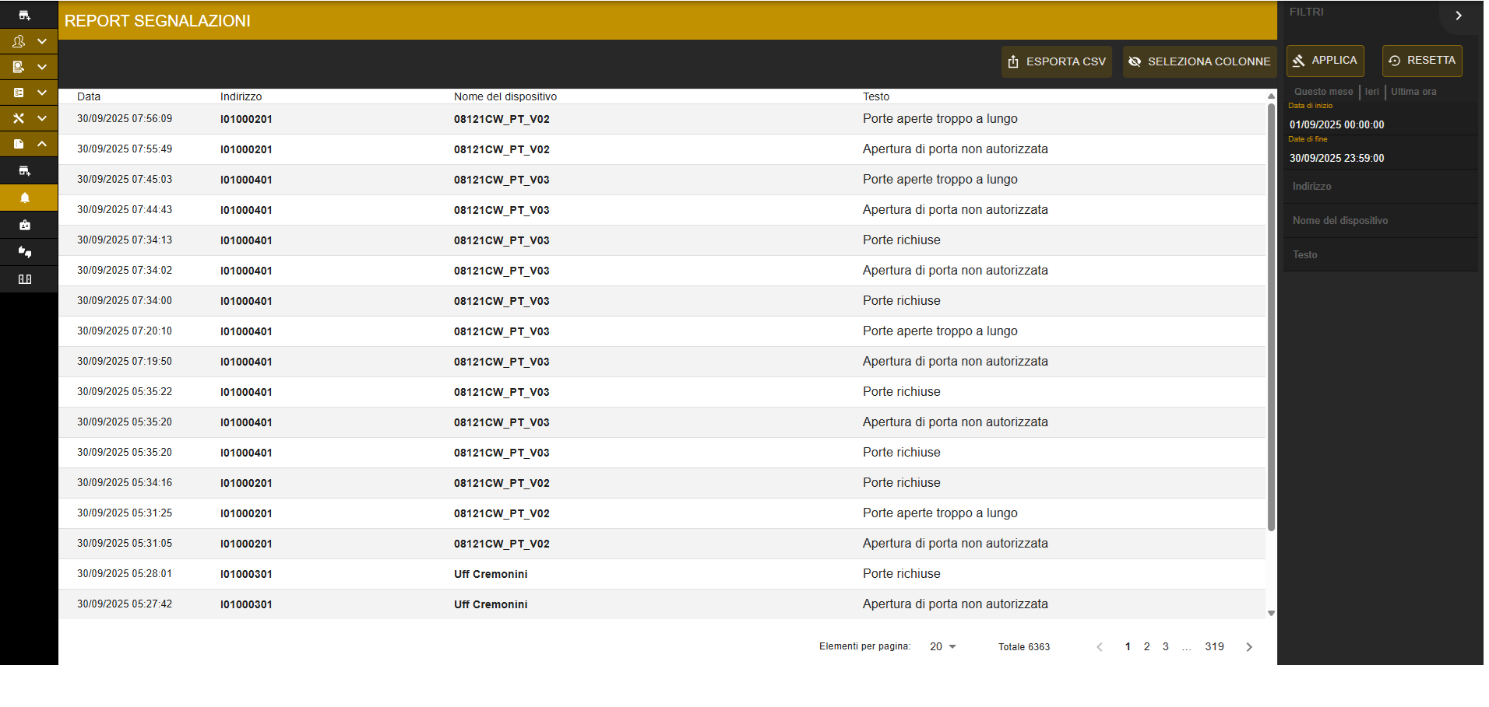Collapse the report menu chevron
The image size is (1489, 707).
pos(42,144)
